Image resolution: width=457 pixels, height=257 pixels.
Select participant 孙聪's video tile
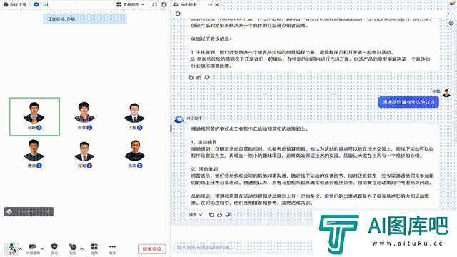tap(35, 116)
